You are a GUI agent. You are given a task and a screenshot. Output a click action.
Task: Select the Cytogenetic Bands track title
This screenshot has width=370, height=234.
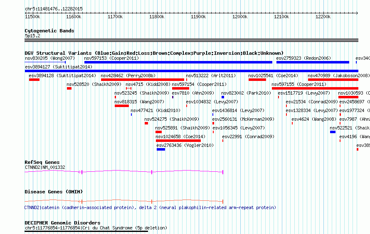click(49, 31)
